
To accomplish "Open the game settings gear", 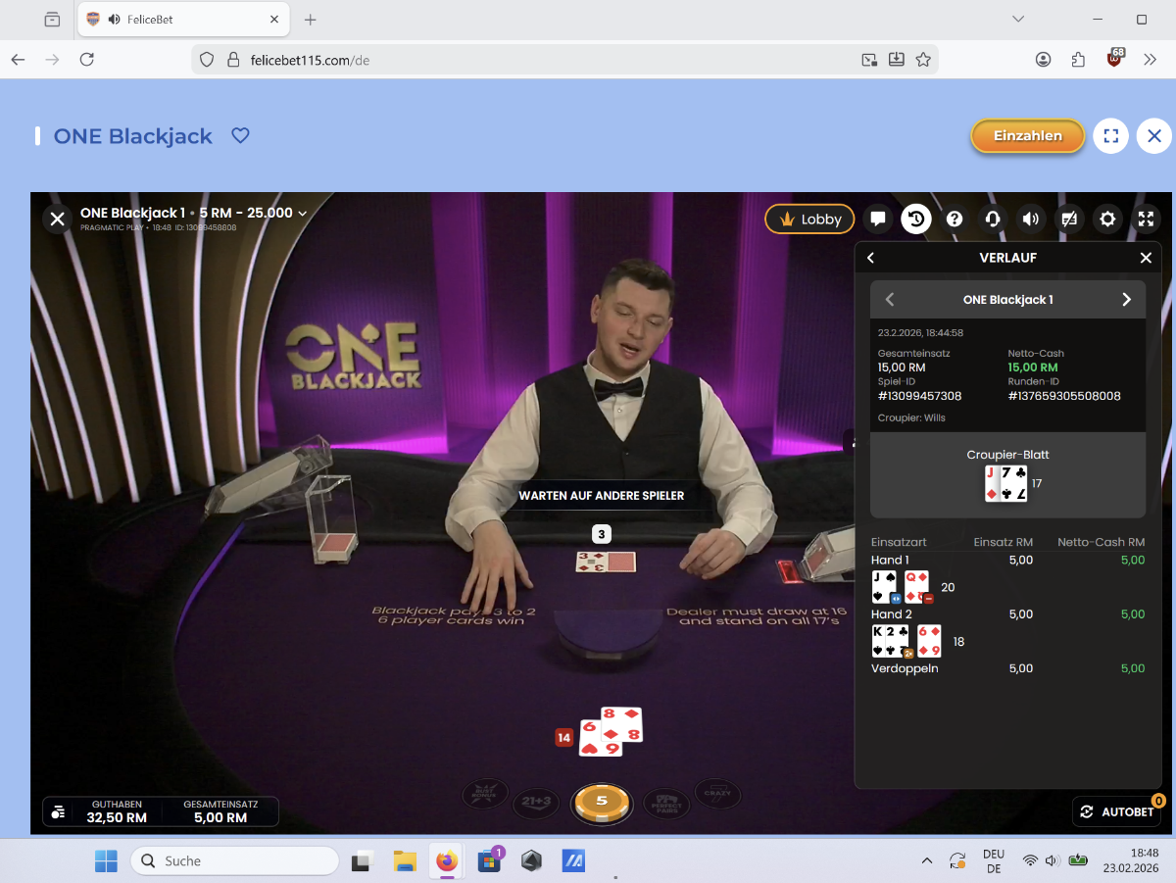I will (1107, 220).
